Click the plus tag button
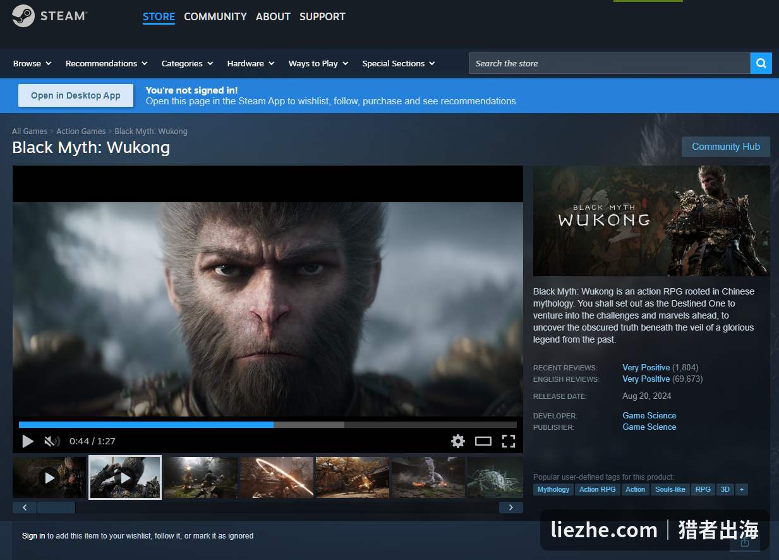The image size is (779, 560). pyautogui.click(x=742, y=489)
